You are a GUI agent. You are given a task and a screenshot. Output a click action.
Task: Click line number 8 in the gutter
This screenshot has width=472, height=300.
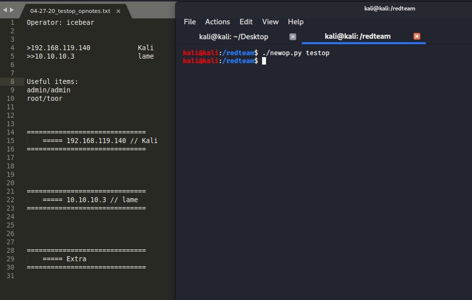pyautogui.click(x=11, y=81)
